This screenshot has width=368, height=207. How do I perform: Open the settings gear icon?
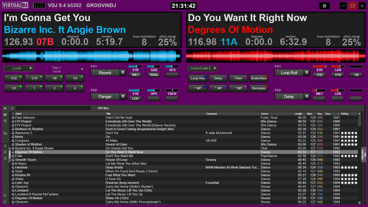click(x=324, y=6)
